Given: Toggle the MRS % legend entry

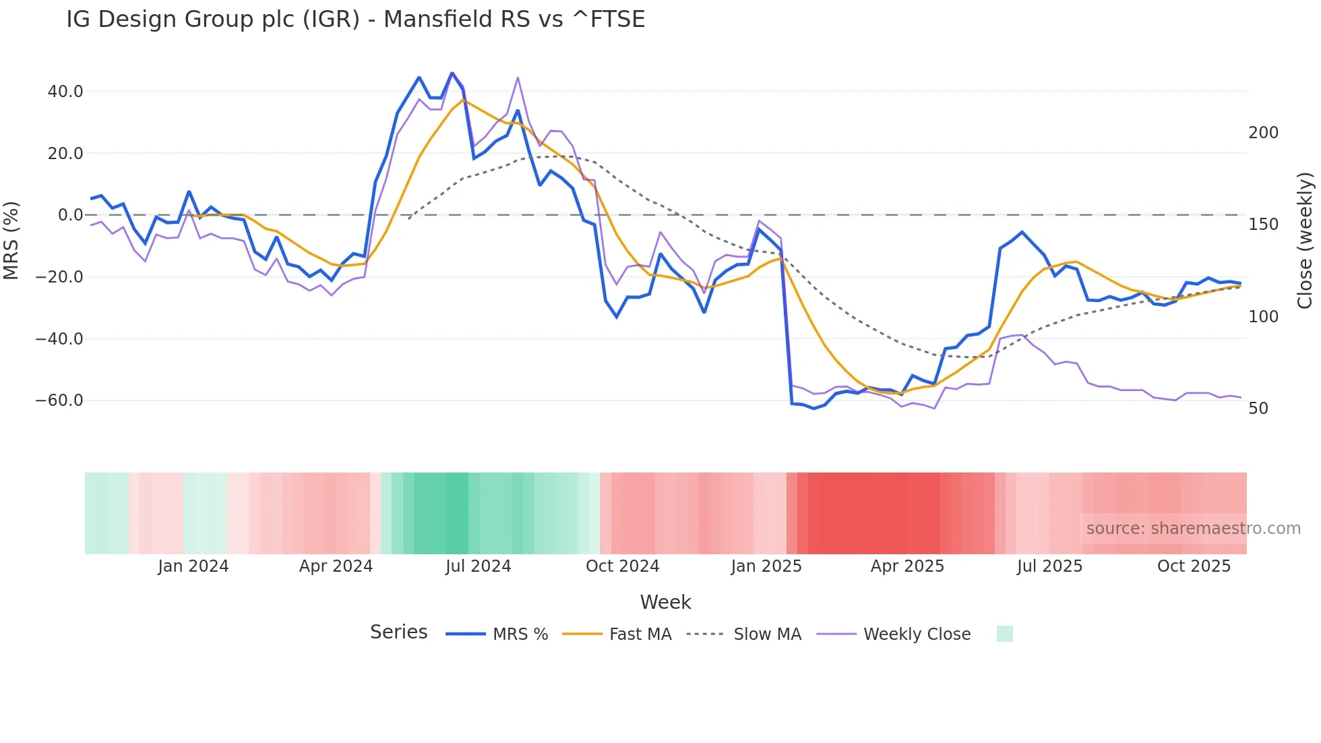Looking at the screenshot, I should point(497,634).
